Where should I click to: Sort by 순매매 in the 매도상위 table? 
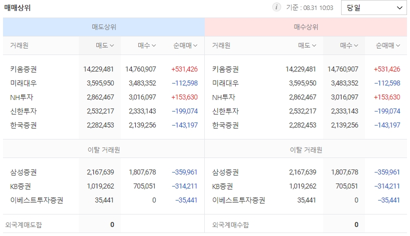(x=185, y=45)
